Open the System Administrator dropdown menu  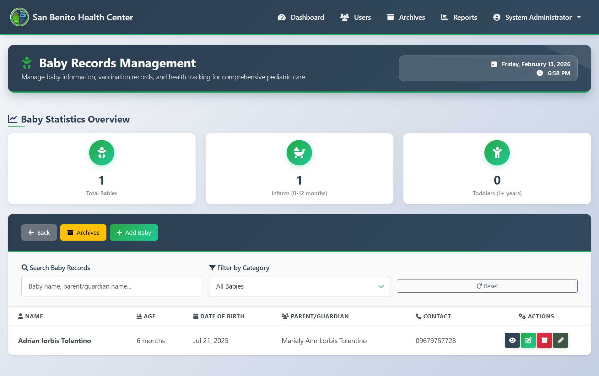537,17
